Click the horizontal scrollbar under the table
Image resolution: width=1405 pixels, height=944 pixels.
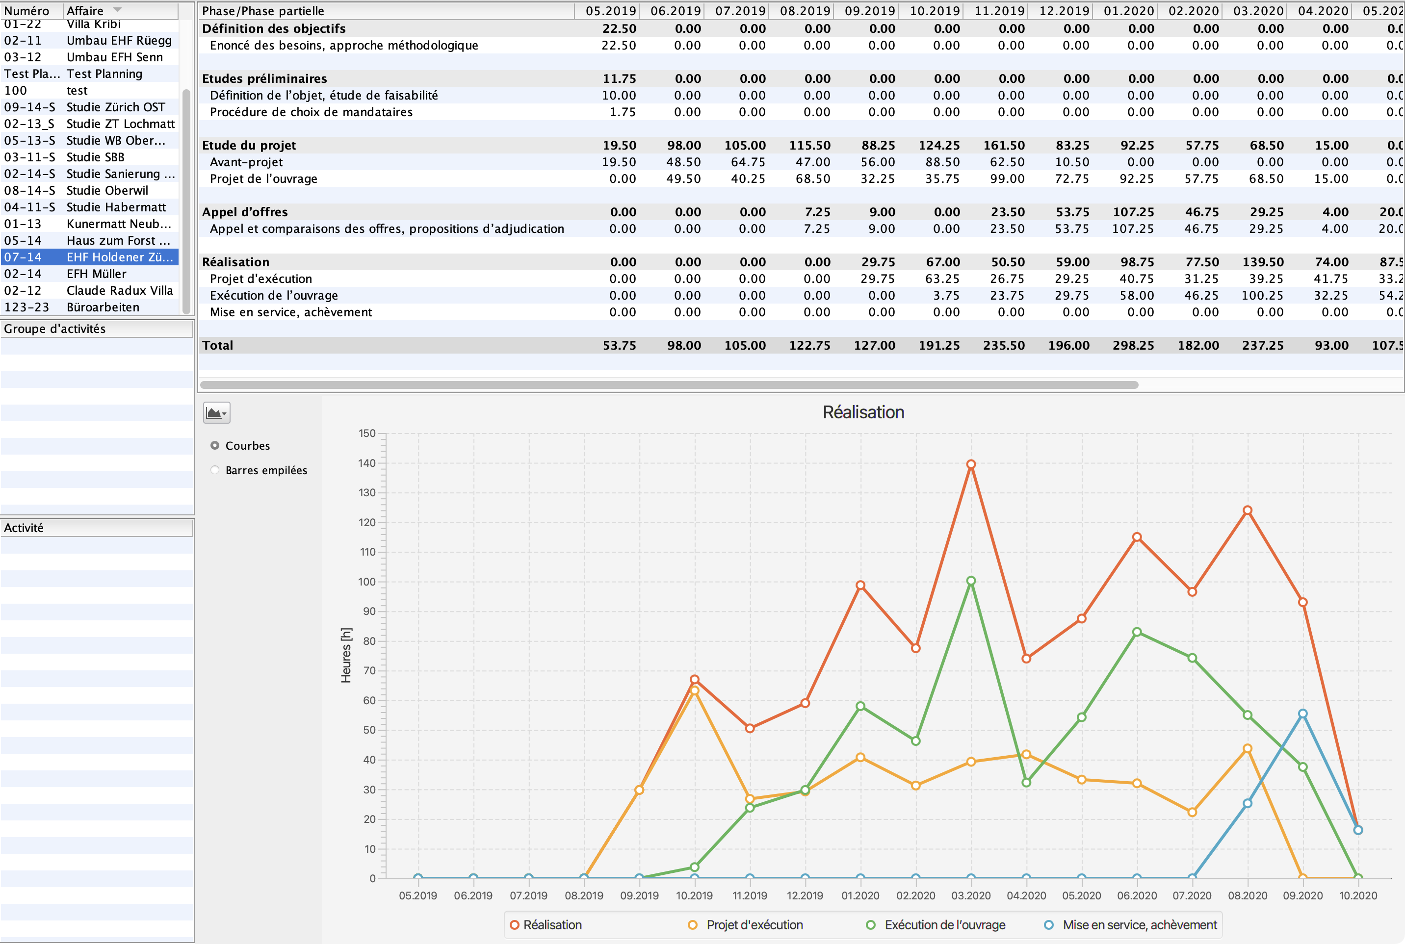coord(669,384)
